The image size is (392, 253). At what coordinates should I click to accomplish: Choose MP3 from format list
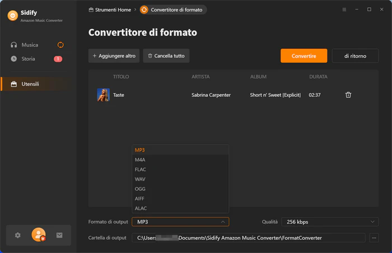(180, 150)
